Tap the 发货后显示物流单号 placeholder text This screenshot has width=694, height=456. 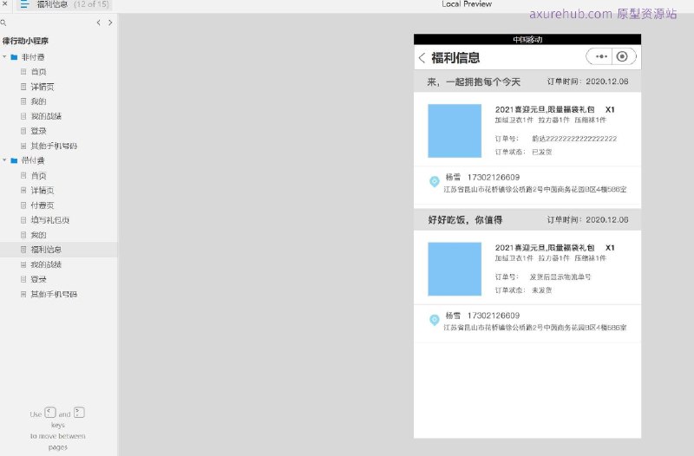click(x=560, y=277)
